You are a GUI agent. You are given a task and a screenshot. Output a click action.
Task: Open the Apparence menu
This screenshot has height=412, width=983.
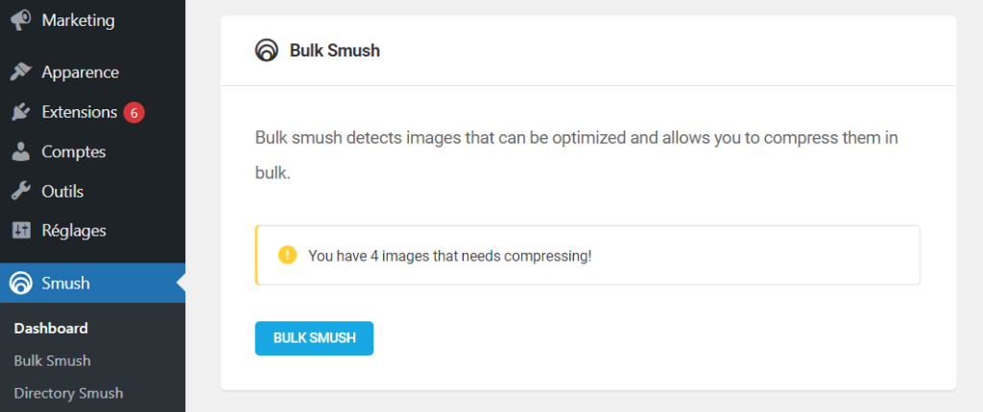[80, 72]
